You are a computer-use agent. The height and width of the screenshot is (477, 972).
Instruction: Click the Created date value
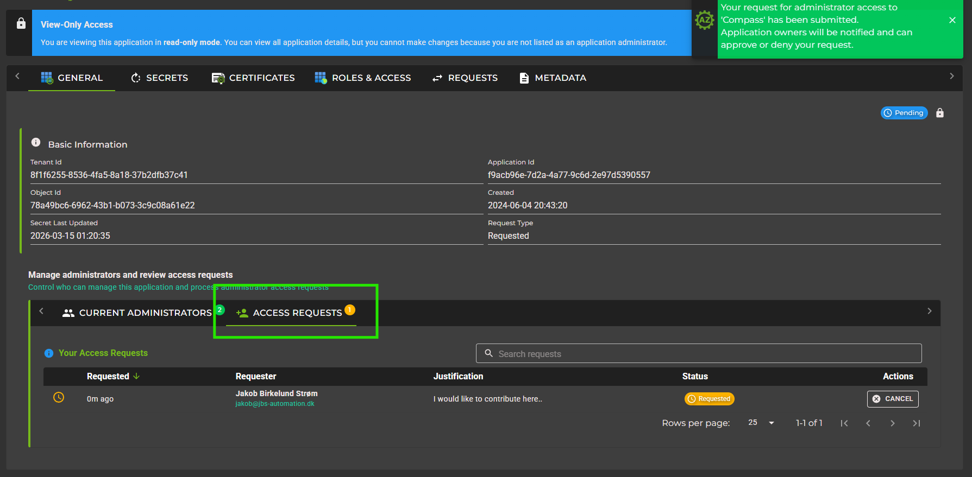pos(528,205)
